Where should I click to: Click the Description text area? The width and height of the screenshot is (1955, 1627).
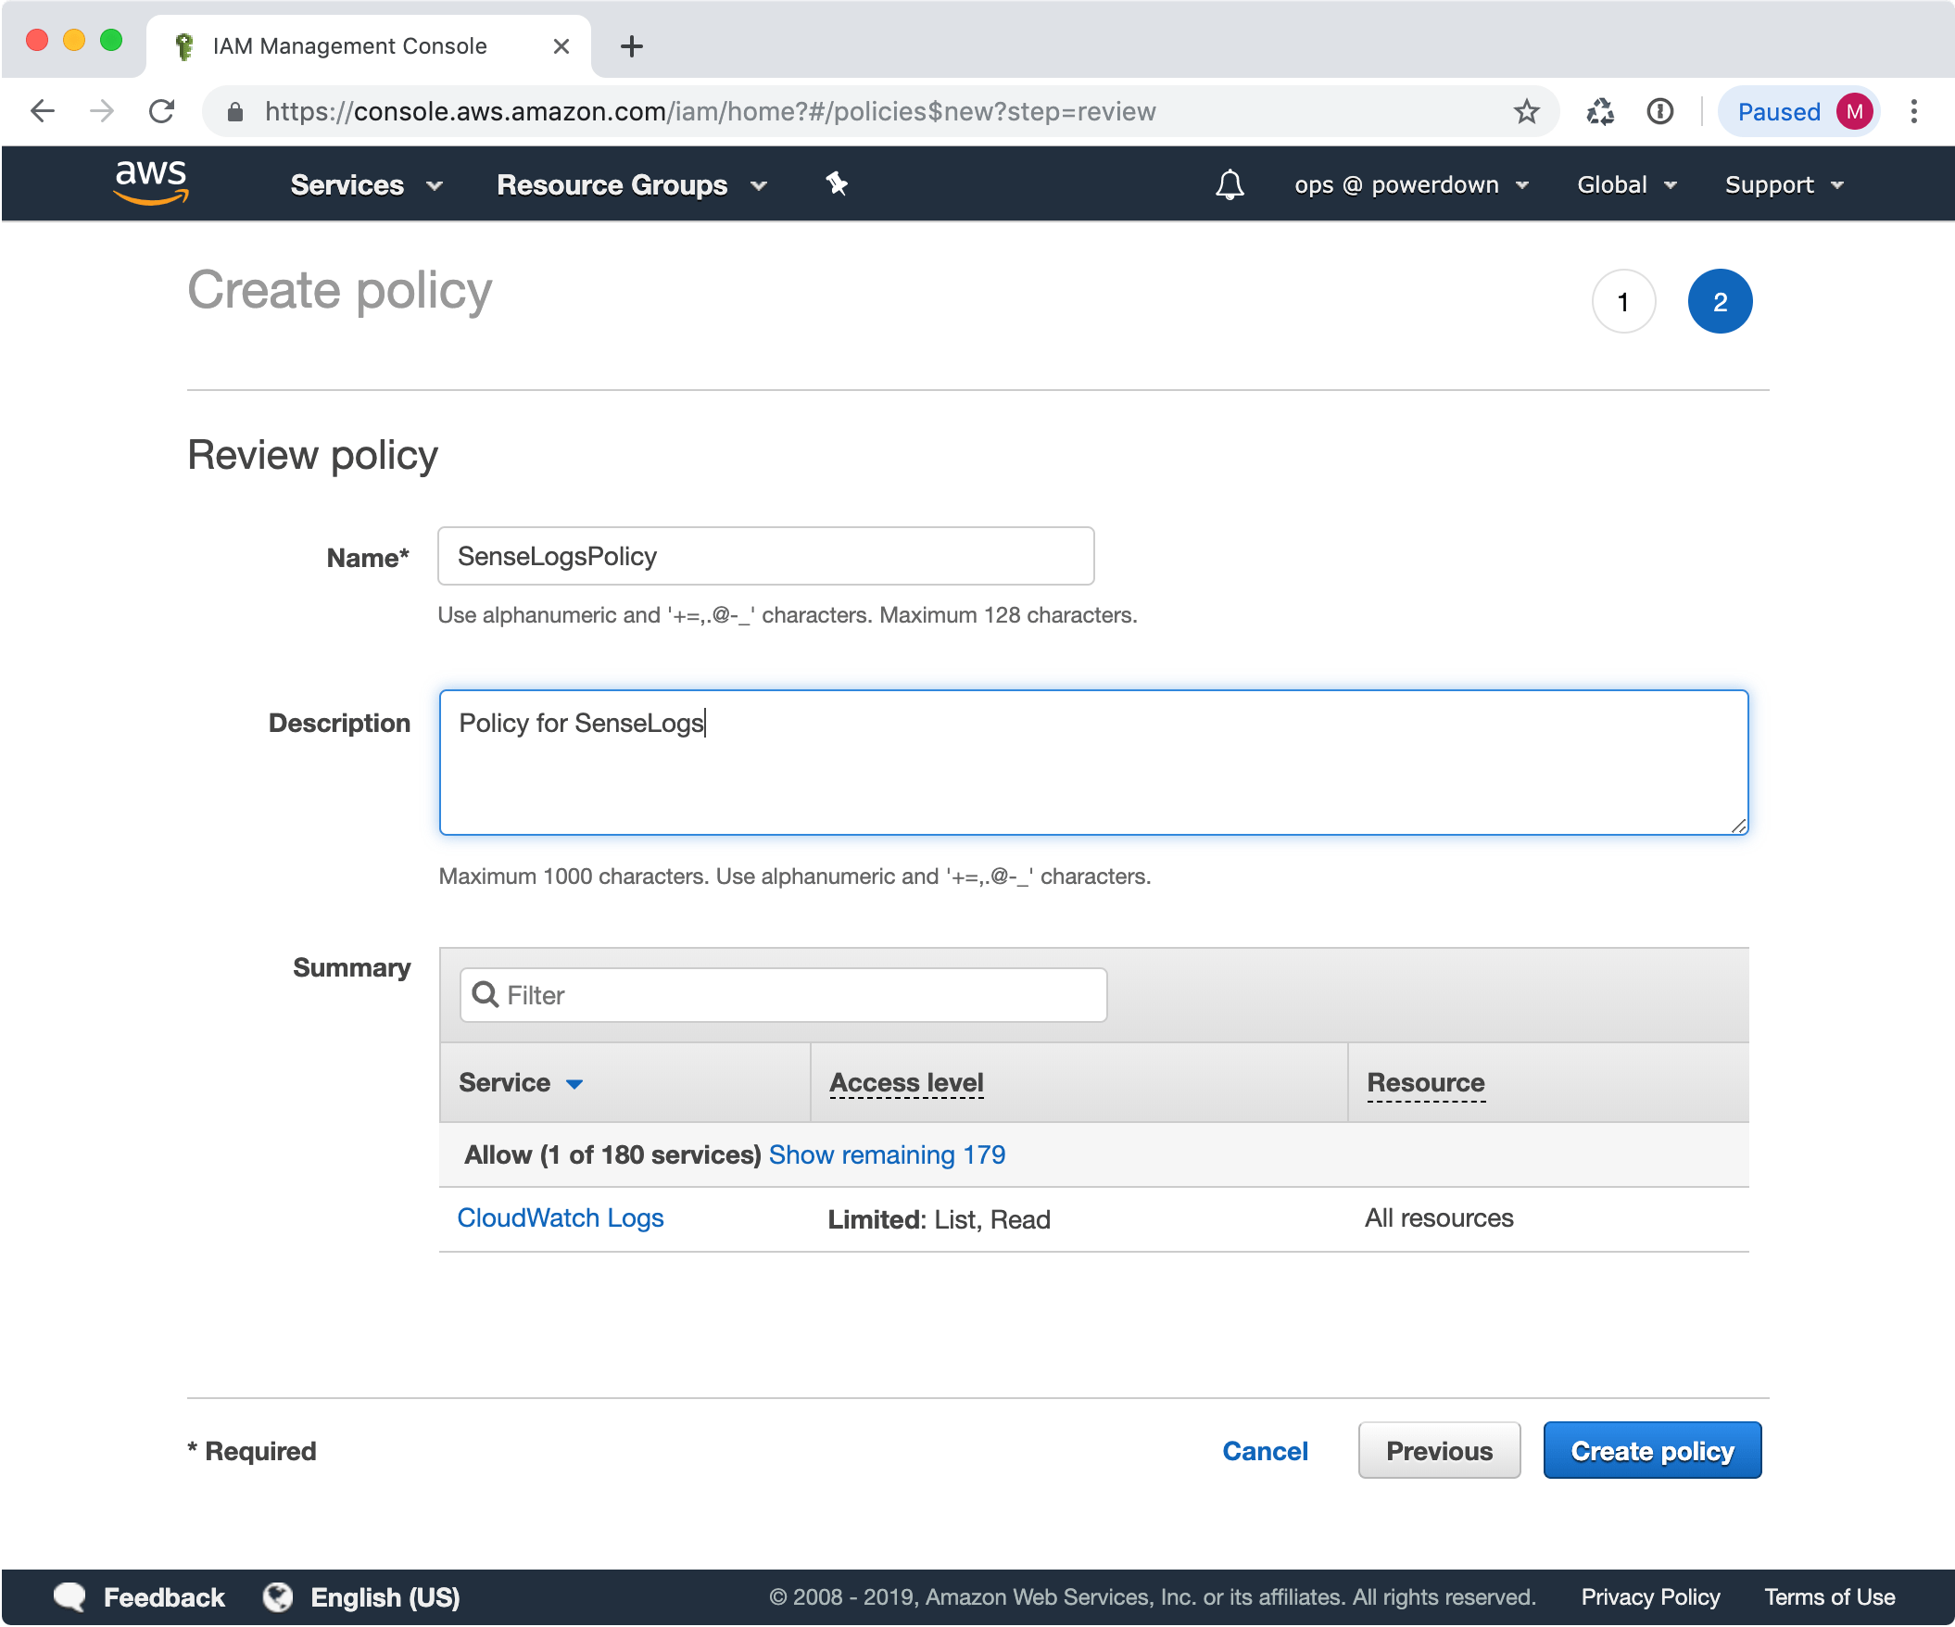(x=1093, y=763)
